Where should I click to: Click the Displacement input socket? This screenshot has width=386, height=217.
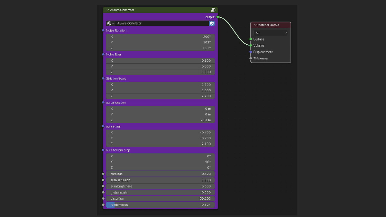251,52
